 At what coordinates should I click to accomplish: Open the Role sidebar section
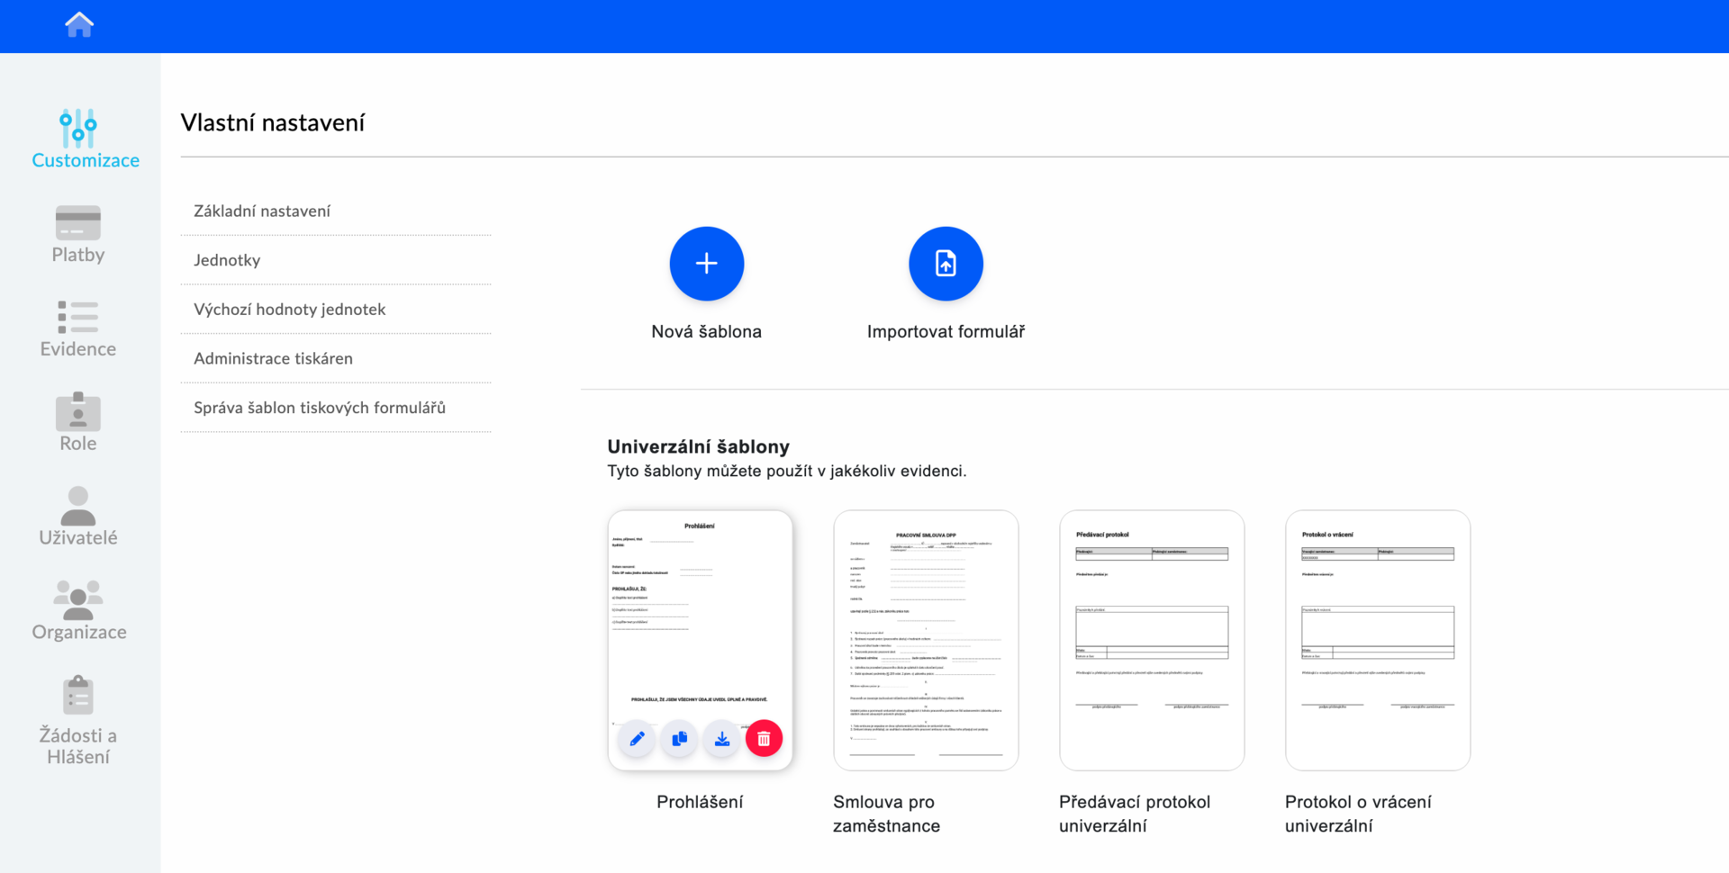coord(78,423)
